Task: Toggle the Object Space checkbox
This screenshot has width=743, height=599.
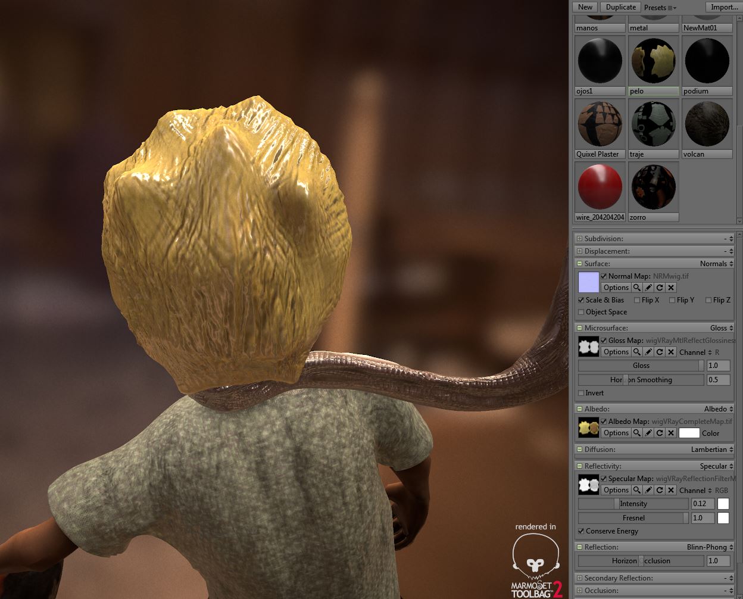Action: [x=581, y=312]
